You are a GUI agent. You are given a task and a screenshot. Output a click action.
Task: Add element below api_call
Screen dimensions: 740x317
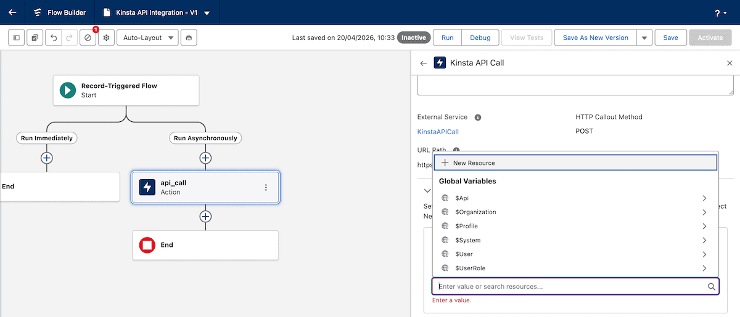(205, 217)
